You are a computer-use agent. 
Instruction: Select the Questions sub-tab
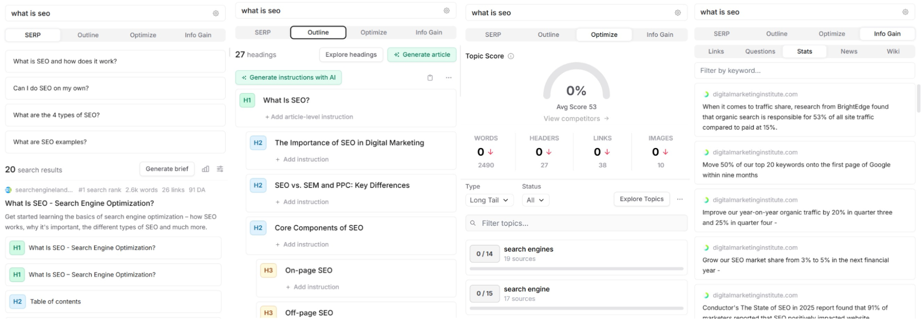pyautogui.click(x=760, y=52)
